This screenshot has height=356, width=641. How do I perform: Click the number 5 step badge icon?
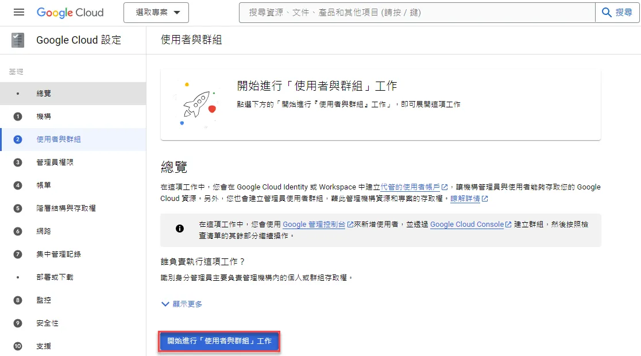(x=18, y=208)
